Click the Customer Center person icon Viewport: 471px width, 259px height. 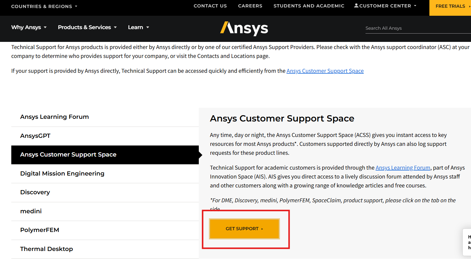tap(356, 6)
